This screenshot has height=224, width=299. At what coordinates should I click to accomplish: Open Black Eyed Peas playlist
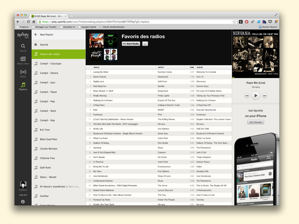(x=58, y=139)
